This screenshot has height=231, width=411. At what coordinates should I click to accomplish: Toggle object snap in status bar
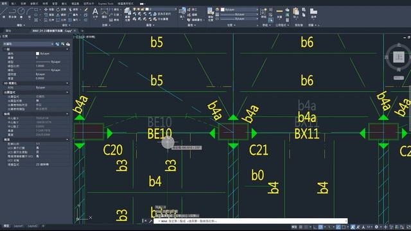[x=344, y=227]
